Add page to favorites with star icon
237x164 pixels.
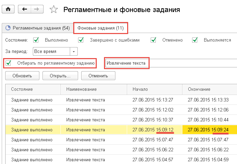pyautogui.click(x=54, y=10)
